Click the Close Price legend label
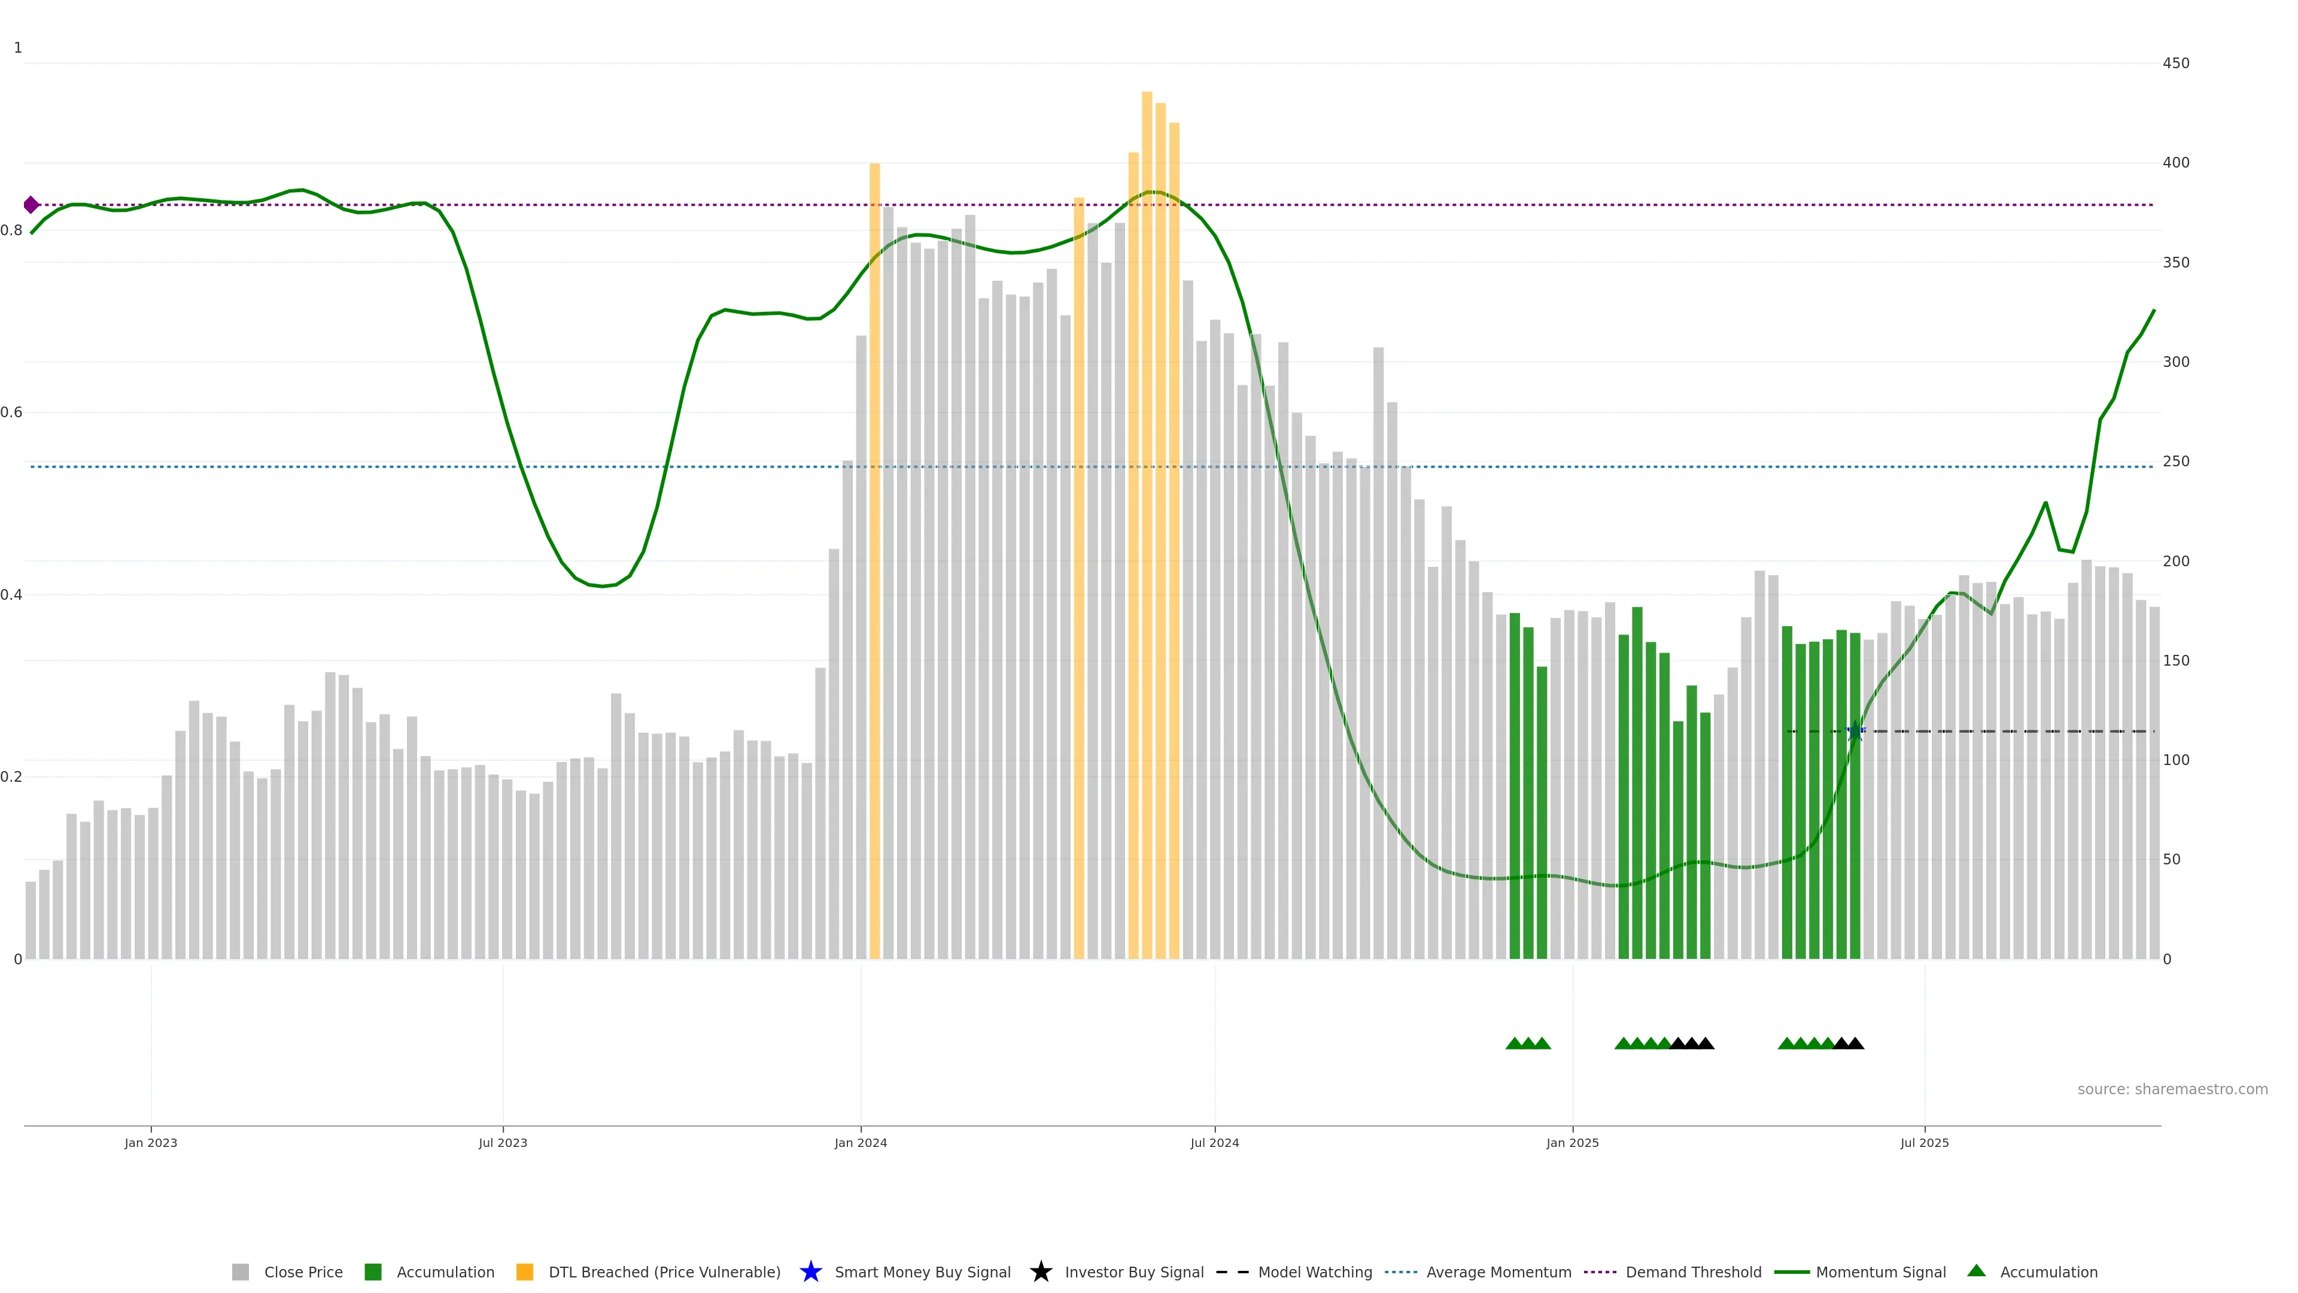Viewport: 2298px width, 1293px height. (303, 1271)
